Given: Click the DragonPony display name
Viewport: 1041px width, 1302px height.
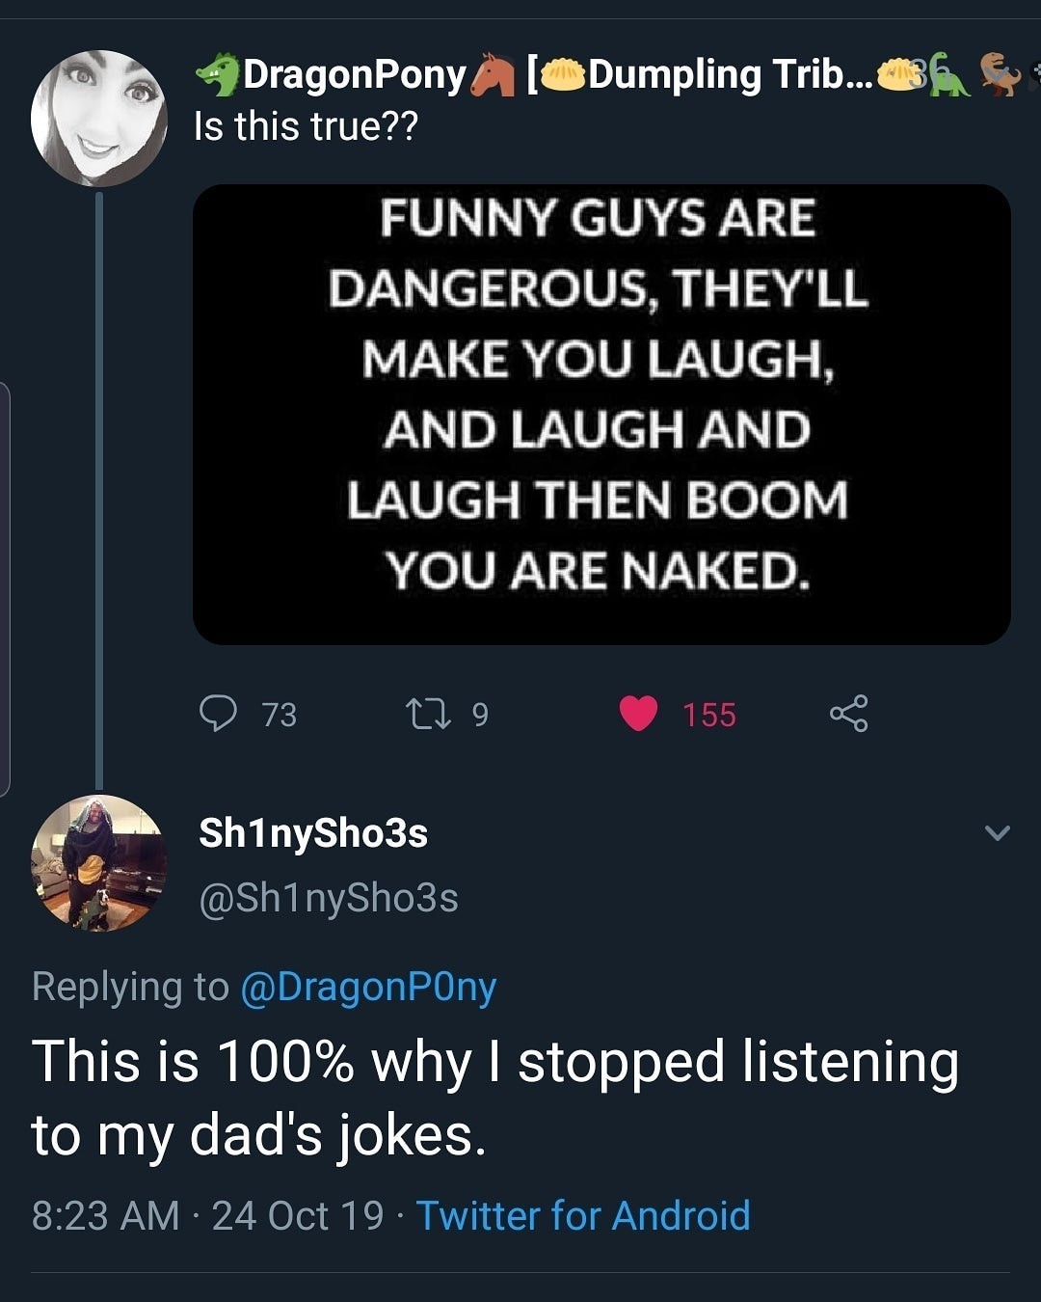Looking at the screenshot, I should [x=355, y=75].
